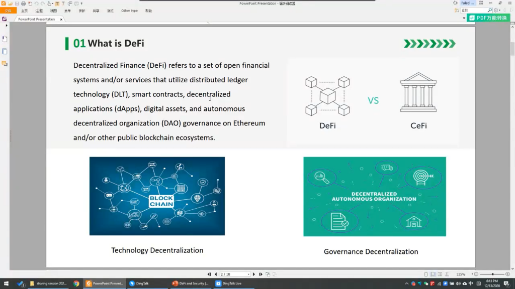Click the Open folder icon
The width and height of the screenshot is (515, 289).
(10, 4)
